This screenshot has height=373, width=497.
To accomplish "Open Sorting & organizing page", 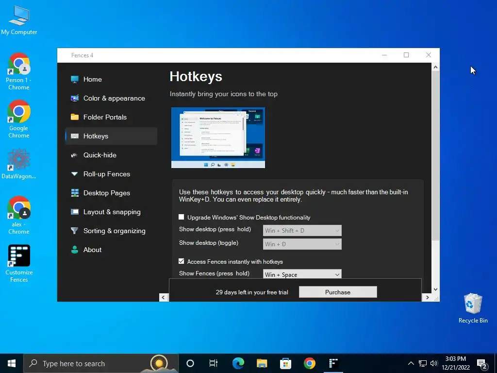I will click(x=111, y=231).
